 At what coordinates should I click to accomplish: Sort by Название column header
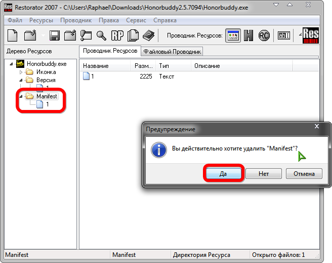pos(105,66)
